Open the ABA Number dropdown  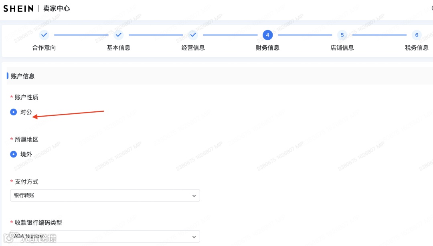(105, 236)
